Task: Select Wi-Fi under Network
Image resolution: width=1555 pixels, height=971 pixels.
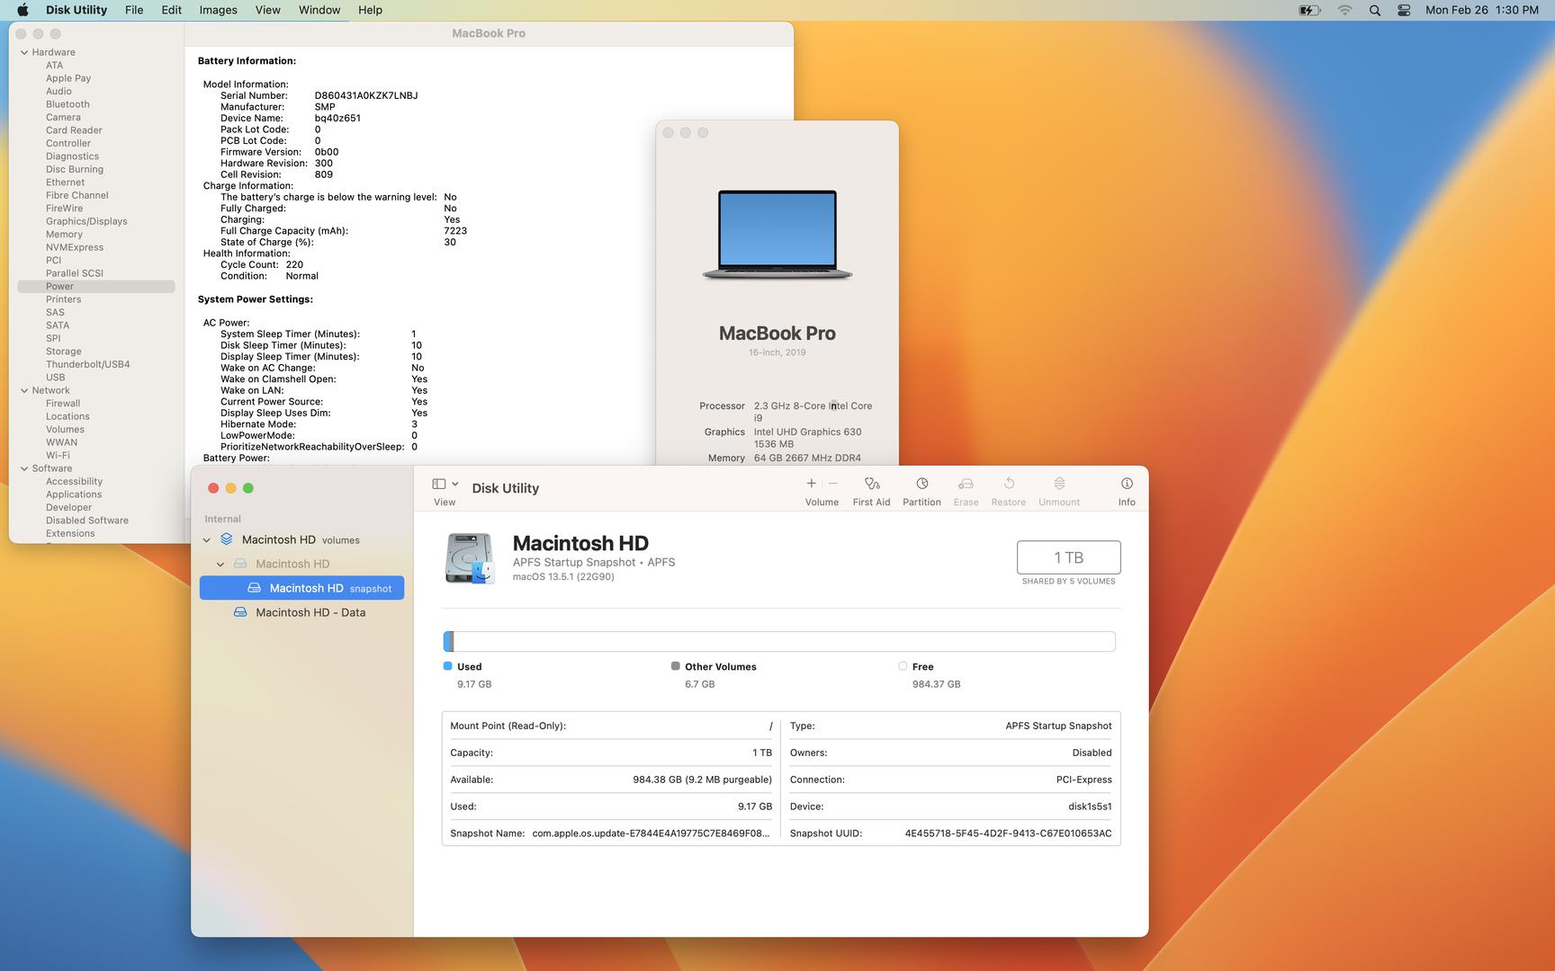Action: [58, 455]
